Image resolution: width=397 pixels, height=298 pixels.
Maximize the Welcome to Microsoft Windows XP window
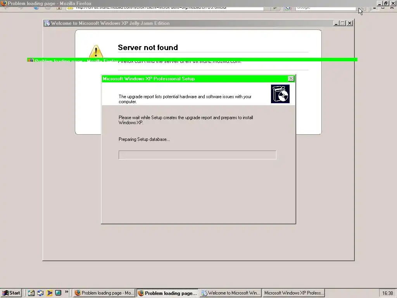[x=343, y=23]
